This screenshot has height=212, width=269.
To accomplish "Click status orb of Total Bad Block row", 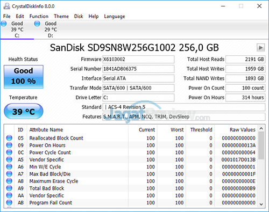I will click(x=9, y=188).
